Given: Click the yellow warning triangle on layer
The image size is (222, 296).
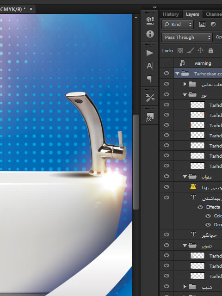Looking at the screenshot, I should [x=193, y=187].
